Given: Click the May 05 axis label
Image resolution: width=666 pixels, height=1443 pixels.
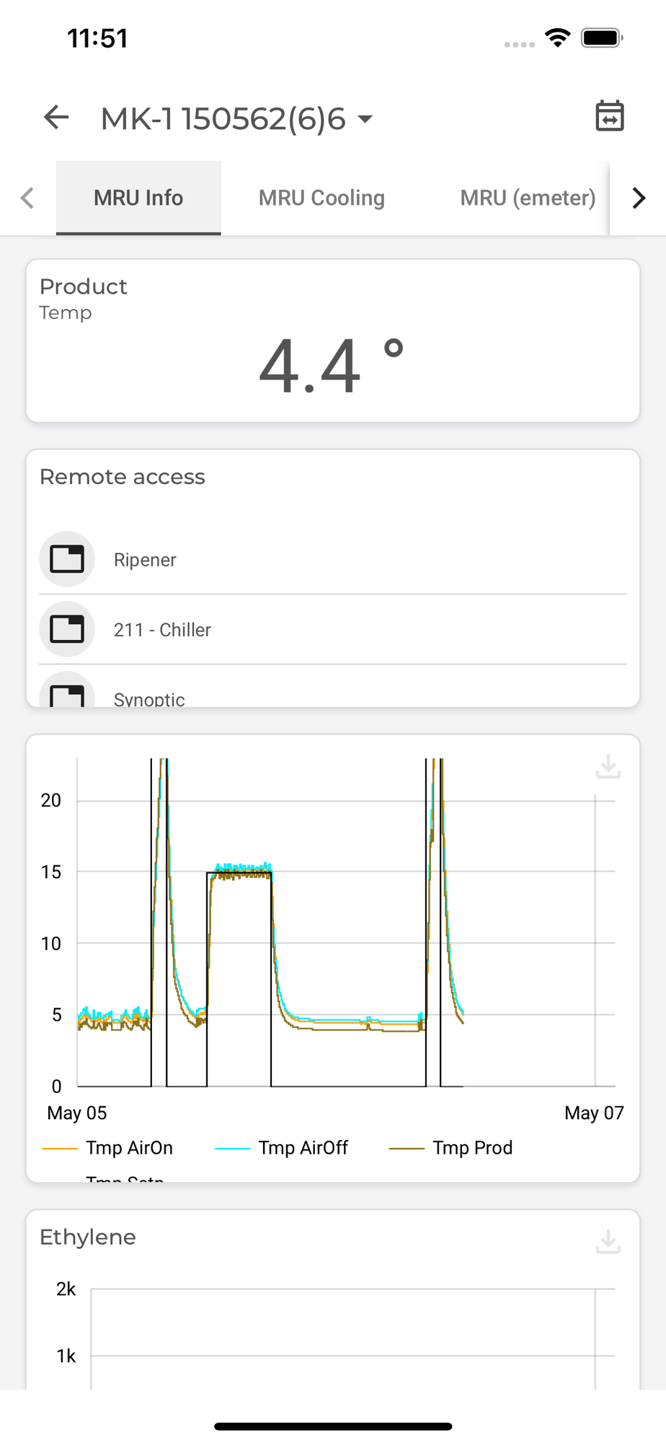Looking at the screenshot, I should [77, 1113].
